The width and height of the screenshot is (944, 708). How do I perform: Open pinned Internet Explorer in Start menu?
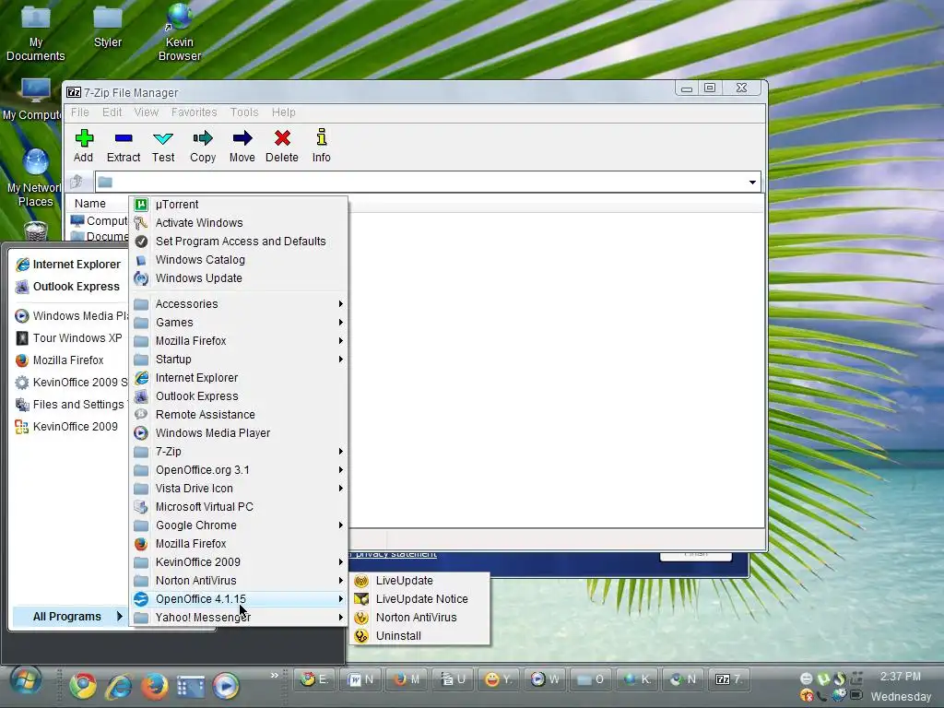coord(68,265)
